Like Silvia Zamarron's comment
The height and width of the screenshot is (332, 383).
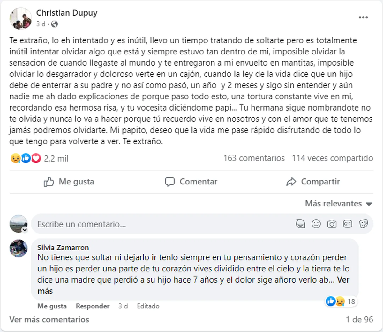pos(52,306)
